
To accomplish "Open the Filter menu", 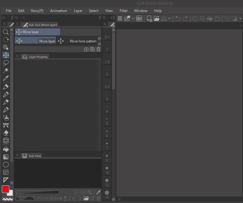I will coord(124,11).
